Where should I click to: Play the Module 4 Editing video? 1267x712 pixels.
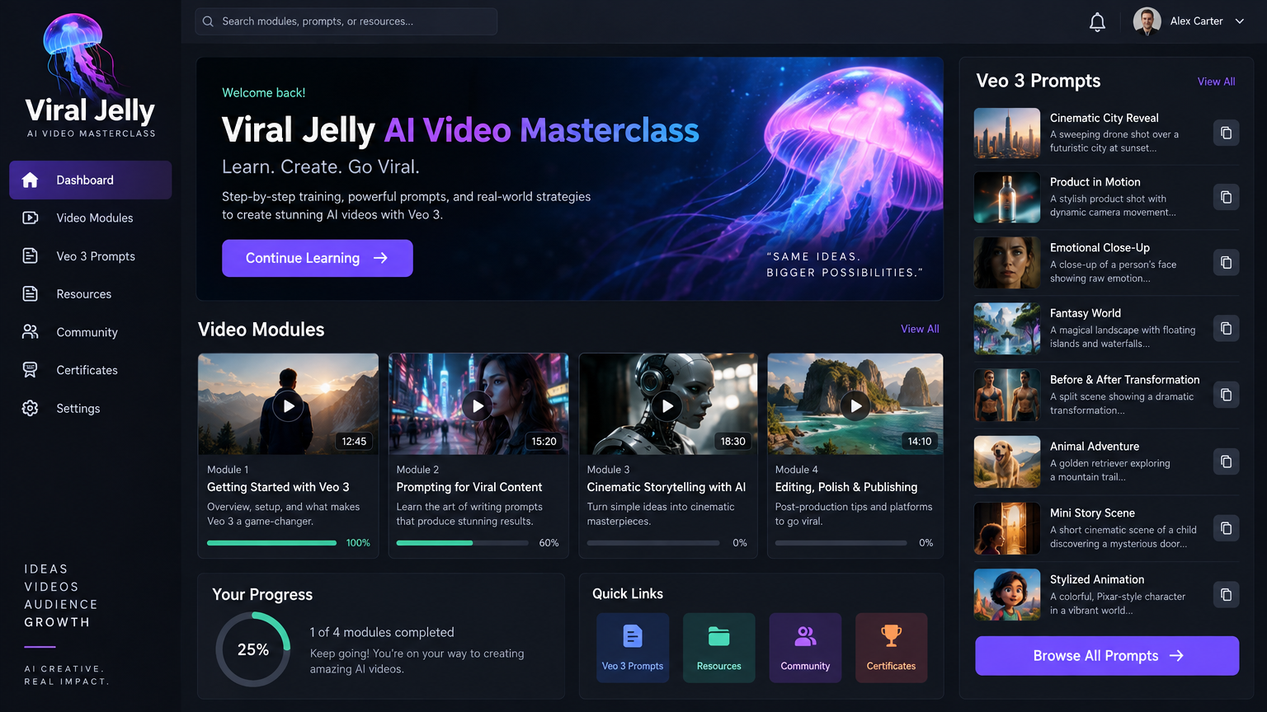pos(855,406)
